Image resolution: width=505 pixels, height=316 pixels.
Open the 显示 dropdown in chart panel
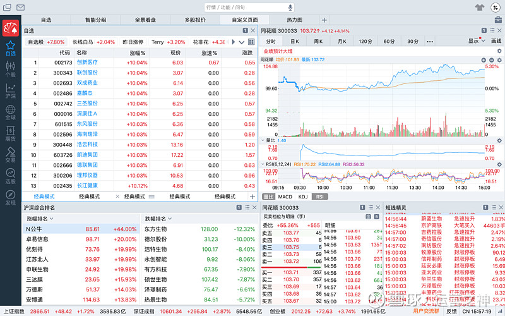[477, 41]
